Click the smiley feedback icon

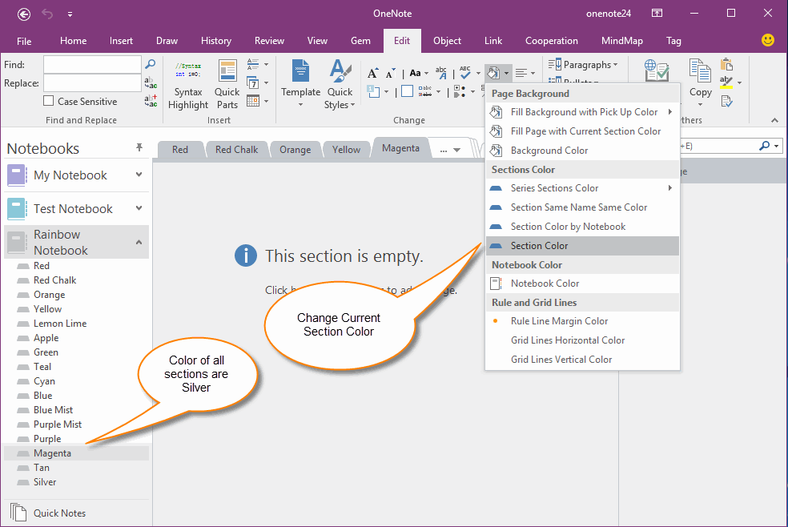tap(768, 40)
